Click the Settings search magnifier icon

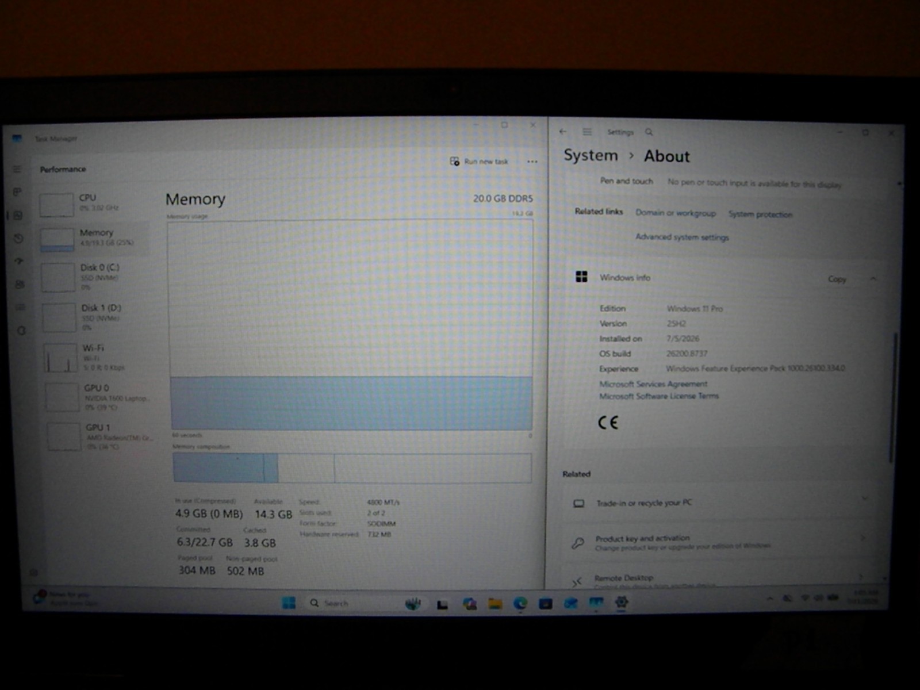click(x=649, y=132)
